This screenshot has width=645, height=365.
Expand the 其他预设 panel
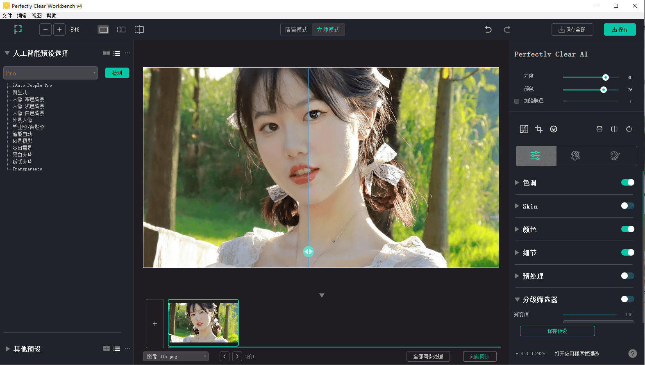[x=7, y=349]
